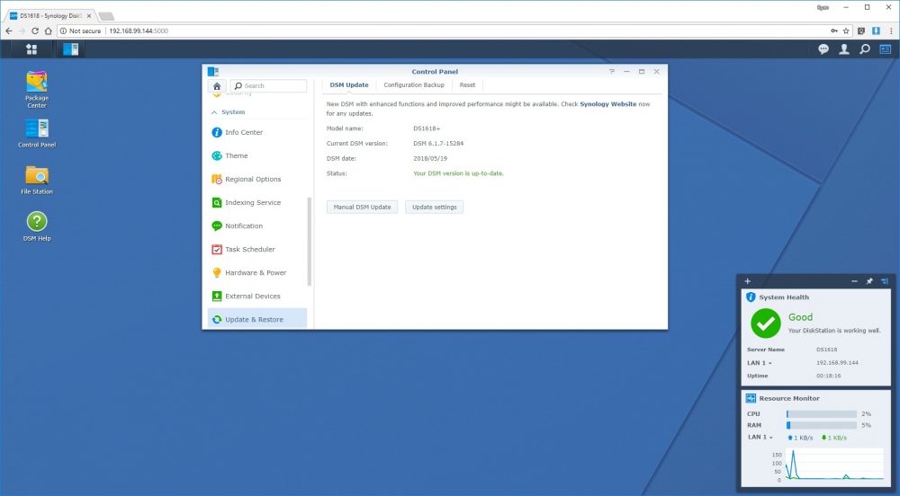Open Package Center desktop icon

(x=37, y=89)
